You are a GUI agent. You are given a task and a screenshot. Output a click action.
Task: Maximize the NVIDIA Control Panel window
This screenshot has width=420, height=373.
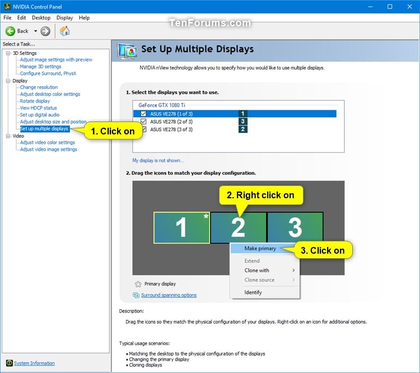click(390, 6)
